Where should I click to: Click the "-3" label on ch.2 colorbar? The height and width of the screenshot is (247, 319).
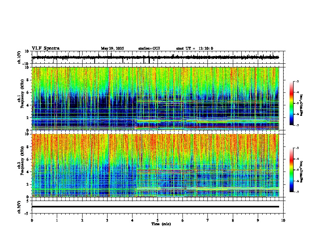(x=297, y=148)
